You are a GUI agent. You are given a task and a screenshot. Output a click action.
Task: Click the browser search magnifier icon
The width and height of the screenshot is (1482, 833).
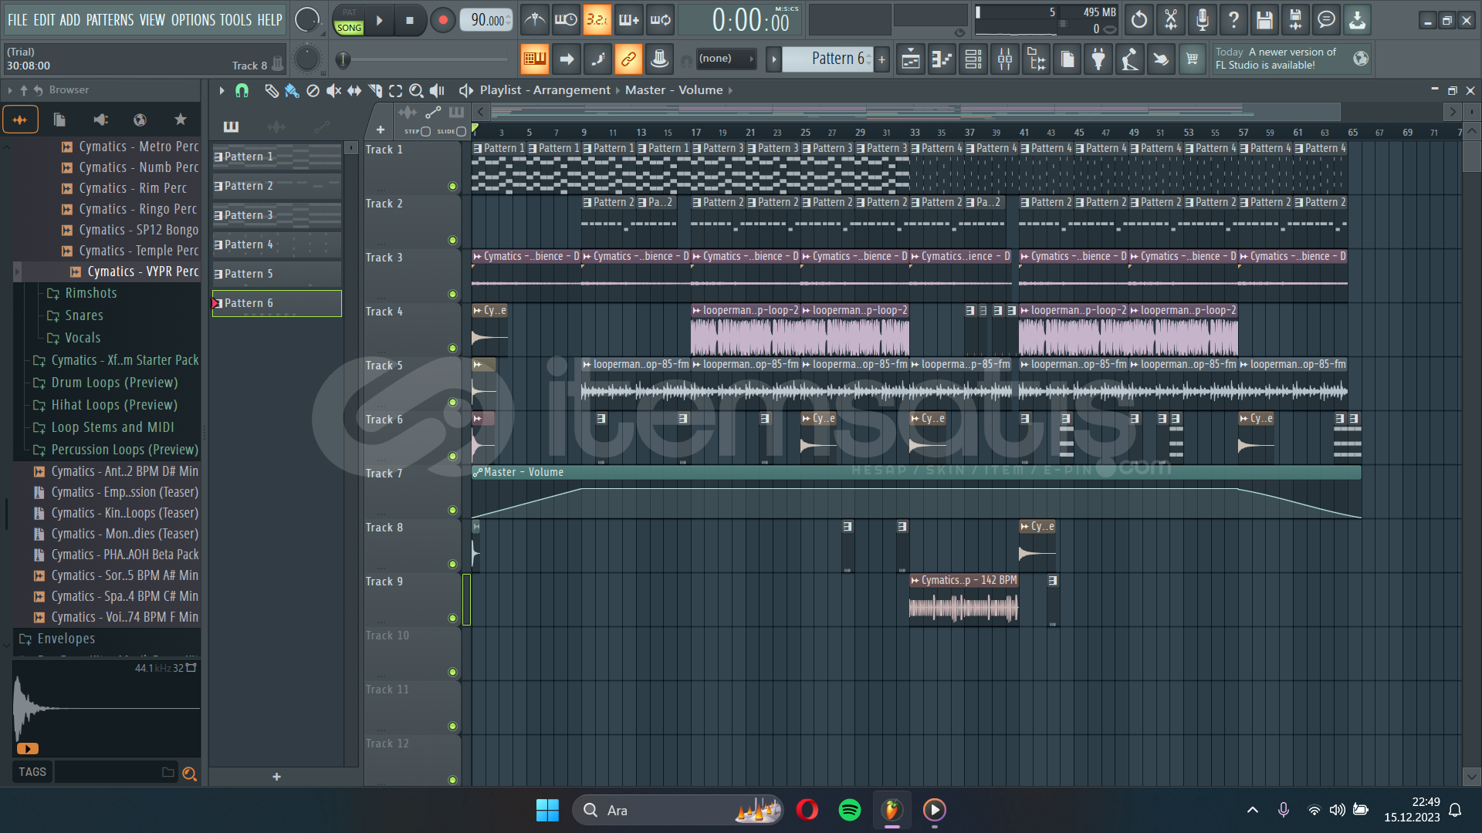click(189, 773)
